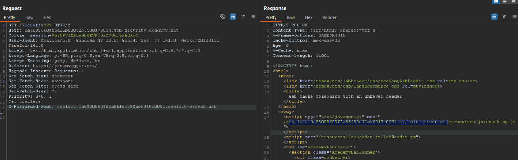The image size is (518, 160).
Task: Click the X-Forwarded-Host header value
Action: point(137,107)
